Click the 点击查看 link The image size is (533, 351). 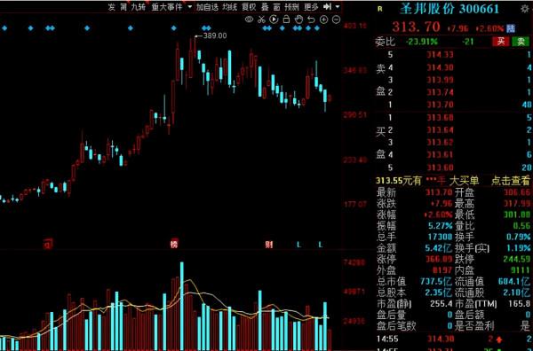[x=510, y=181]
